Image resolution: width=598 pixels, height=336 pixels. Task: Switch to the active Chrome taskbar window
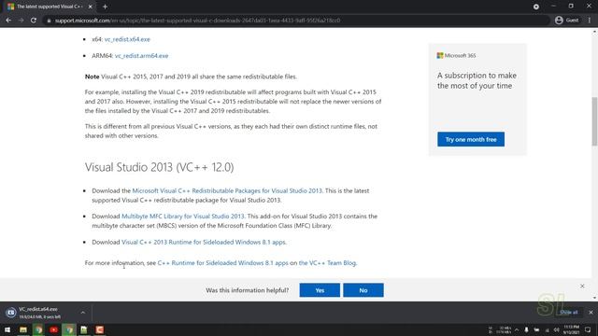point(69,329)
